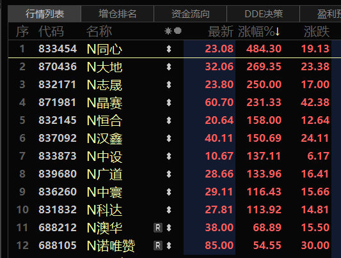
Task: Select stock name N广道
Action: (x=104, y=174)
